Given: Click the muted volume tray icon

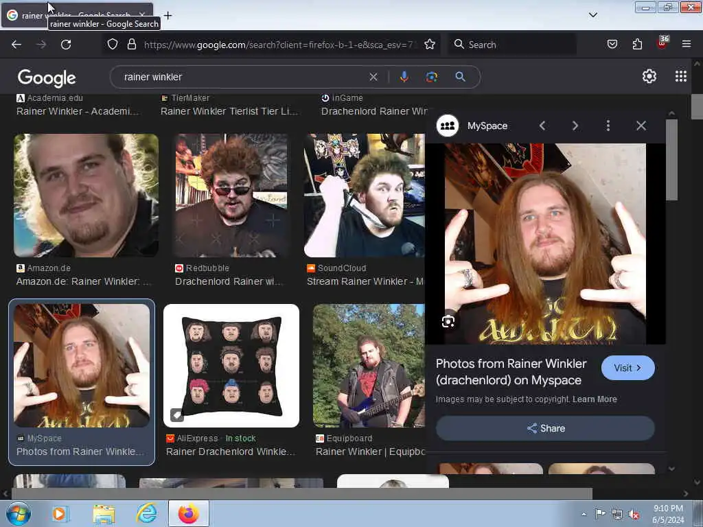Looking at the screenshot, I should [634, 515].
